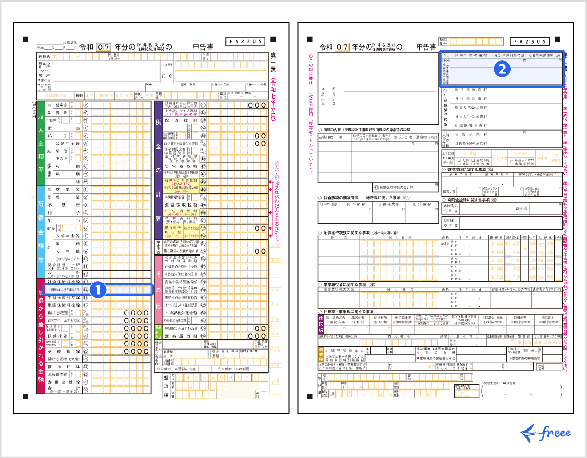Click the circled ㉖ subtotal marker
Image resolution: width=587 pixels, height=458 pixels.
86,358
